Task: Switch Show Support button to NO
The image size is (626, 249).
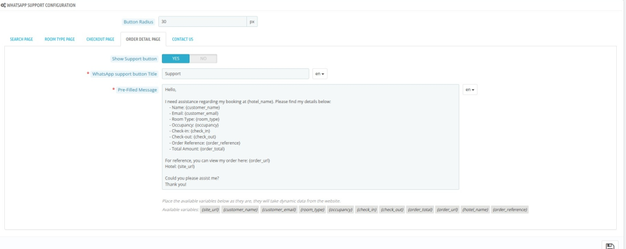Action: pos(203,59)
